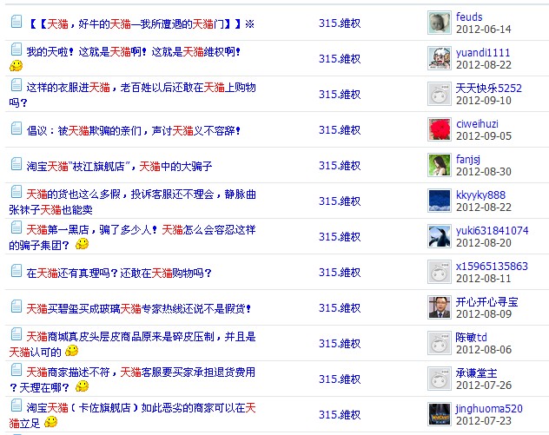Screen dimensions: 549x435
Task: Click 315.维权 category in the 陈敏td row
Action: 340,343
